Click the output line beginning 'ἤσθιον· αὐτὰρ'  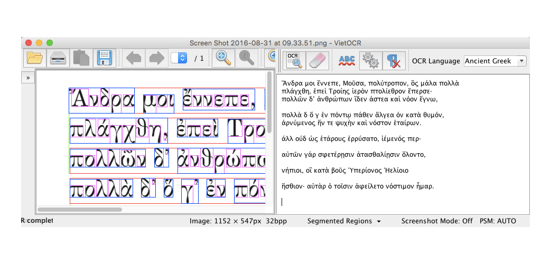(358, 186)
